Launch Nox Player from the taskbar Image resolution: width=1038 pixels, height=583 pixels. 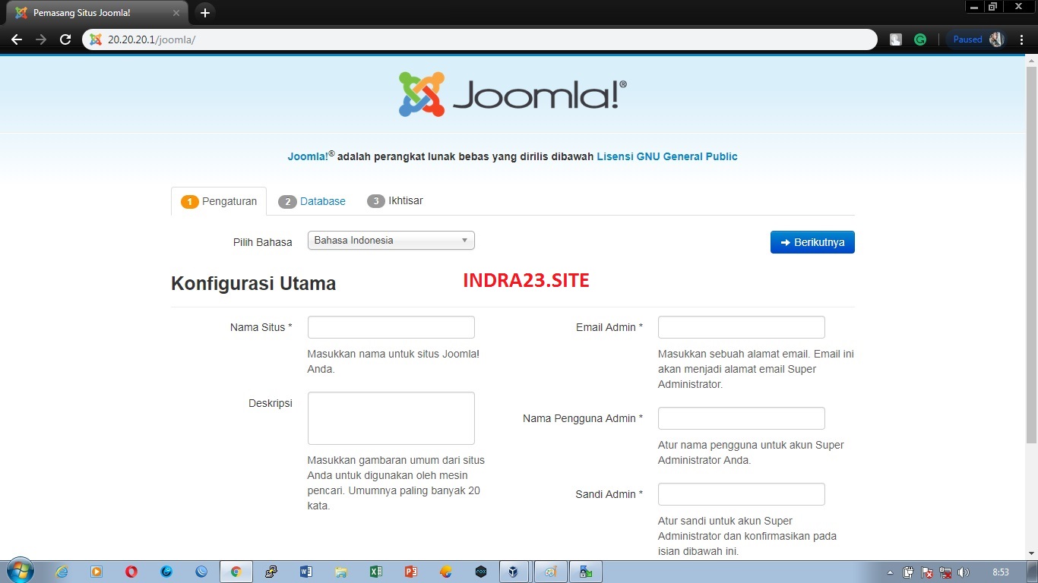pyautogui.click(x=480, y=571)
